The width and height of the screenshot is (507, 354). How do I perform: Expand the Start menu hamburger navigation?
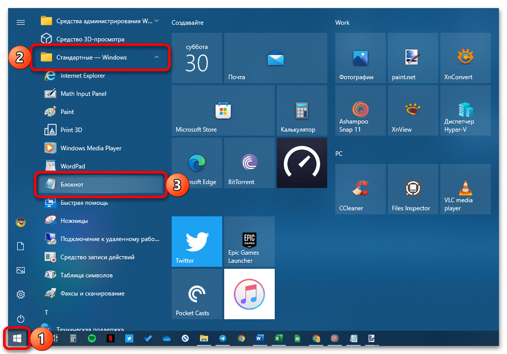pos(21,22)
